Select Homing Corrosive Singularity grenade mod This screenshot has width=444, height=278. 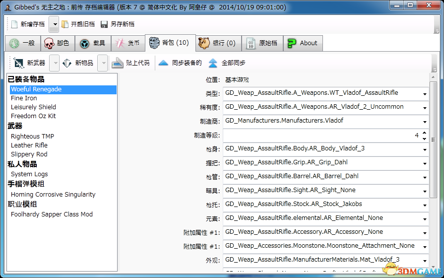(53, 195)
